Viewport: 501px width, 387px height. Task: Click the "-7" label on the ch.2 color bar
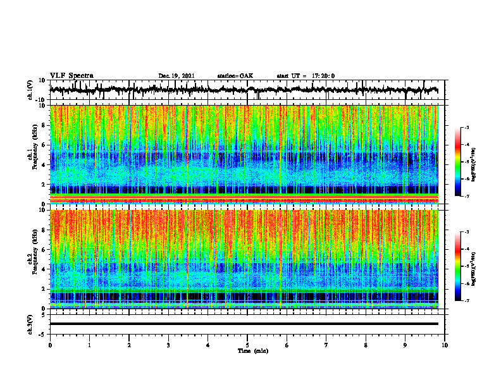[x=466, y=300]
